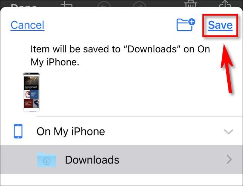Click the trash delete icon at top

[190, 4]
